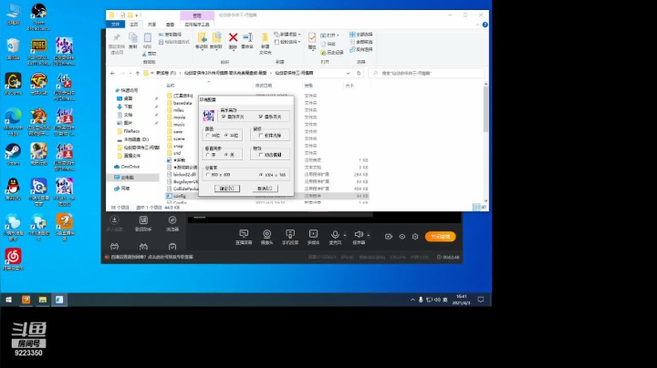
Task: Switch to the Home ribbon tab
Action: point(133,25)
